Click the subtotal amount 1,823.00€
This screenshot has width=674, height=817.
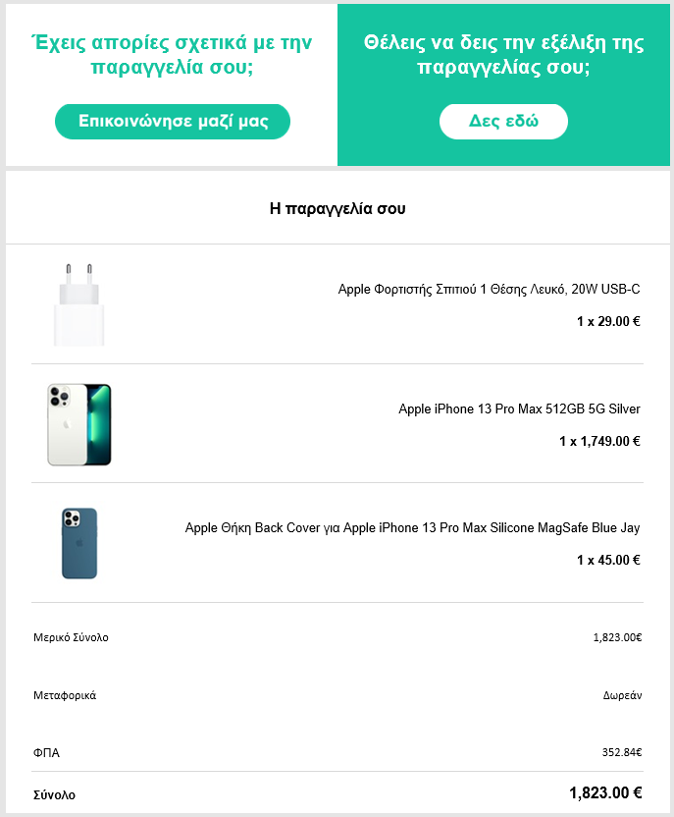coord(617,637)
